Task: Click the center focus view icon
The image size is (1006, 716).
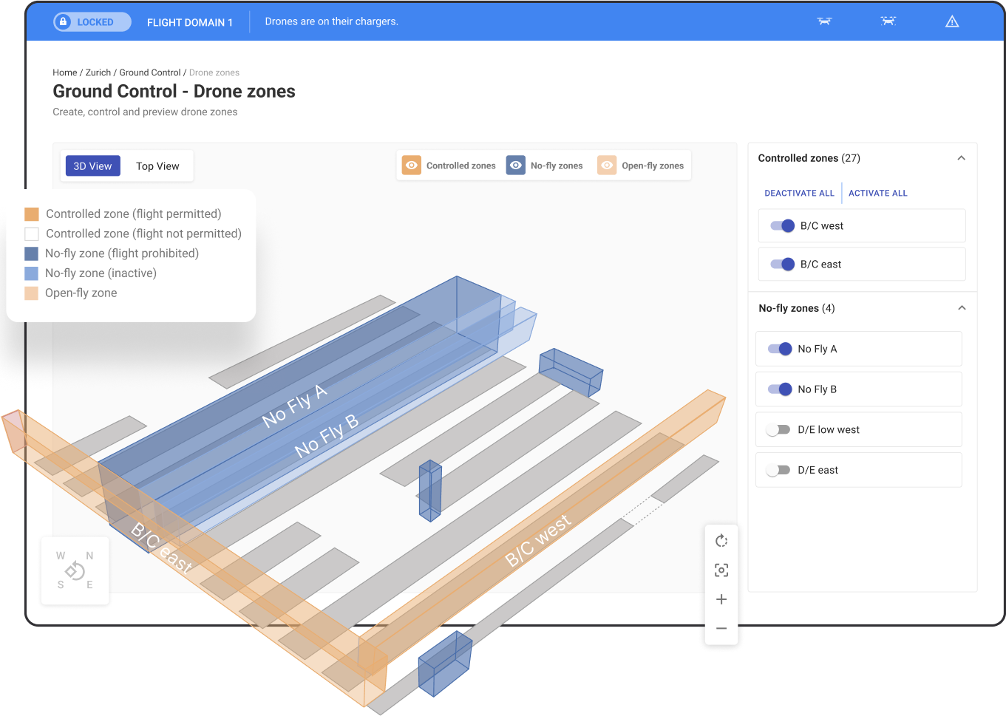Action: point(721,570)
